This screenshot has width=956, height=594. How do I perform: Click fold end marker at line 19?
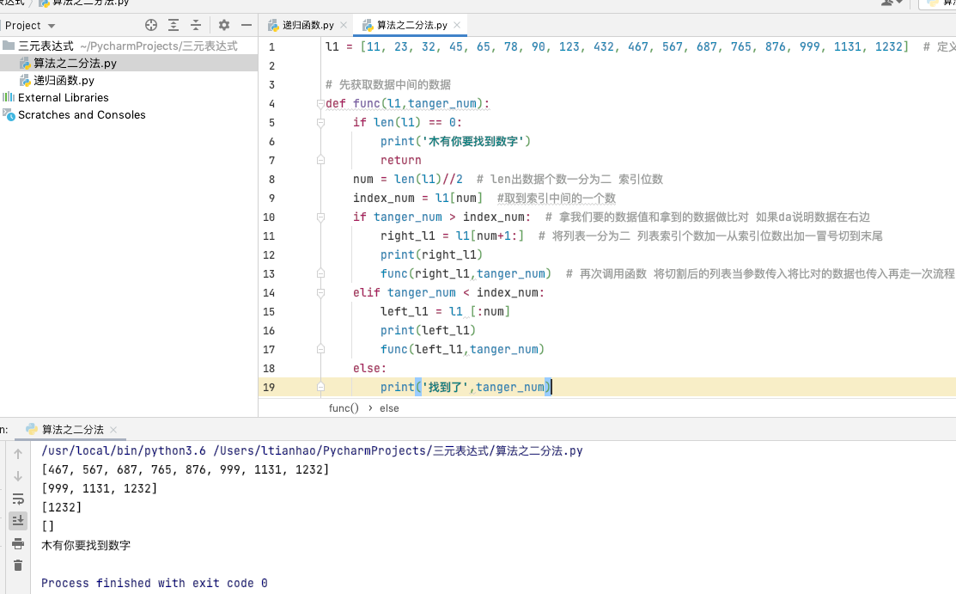point(320,387)
